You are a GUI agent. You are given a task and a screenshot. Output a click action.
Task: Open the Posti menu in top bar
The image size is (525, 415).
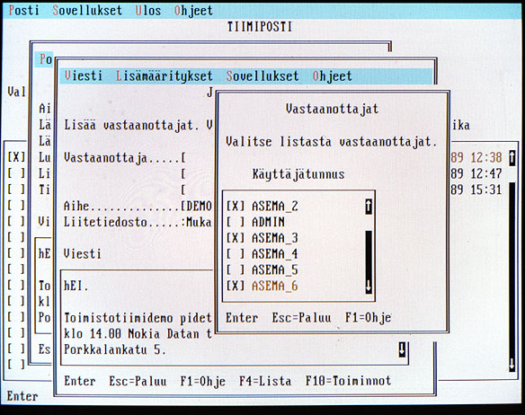(x=23, y=11)
